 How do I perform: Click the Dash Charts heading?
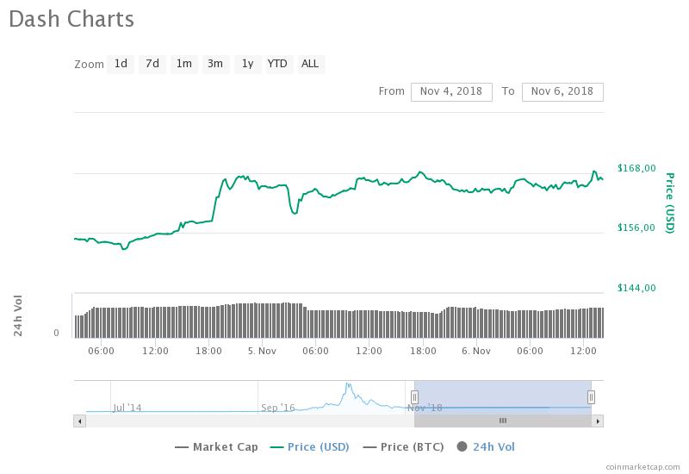click(71, 19)
